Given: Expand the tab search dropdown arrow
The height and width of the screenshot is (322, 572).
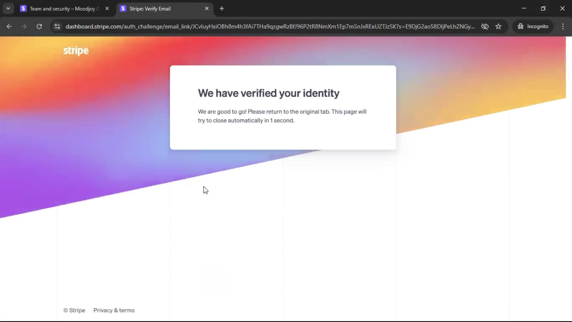Looking at the screenshot, I should (x=8, y=9).
